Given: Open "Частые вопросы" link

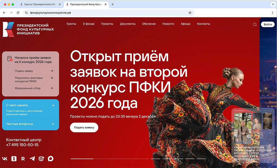Looking at the screenshot, I should 20,124.
